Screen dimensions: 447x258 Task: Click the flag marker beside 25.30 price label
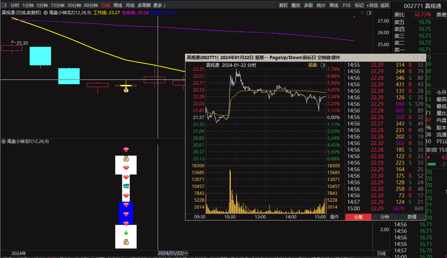[x=13, y=42]
